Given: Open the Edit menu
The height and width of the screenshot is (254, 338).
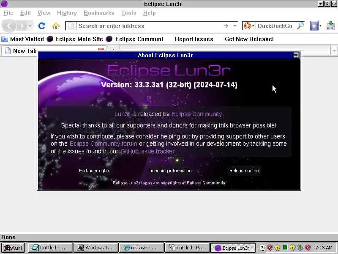Looking at the screenshot, I should [25, 13].
